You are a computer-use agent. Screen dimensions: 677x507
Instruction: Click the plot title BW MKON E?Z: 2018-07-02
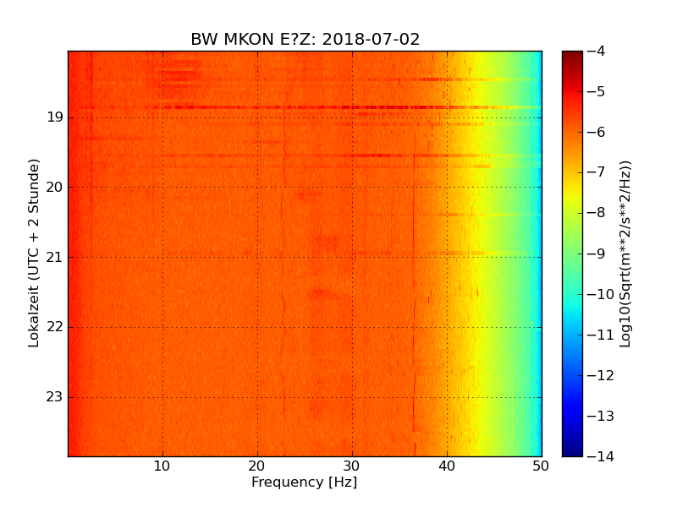click(305, 39)
